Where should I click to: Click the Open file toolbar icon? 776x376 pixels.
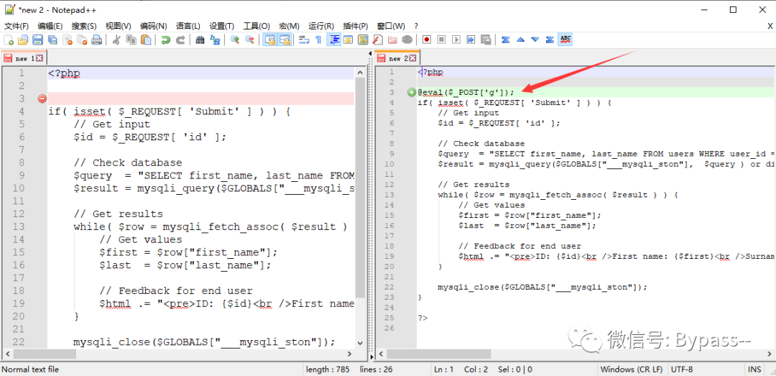click(23, 40)
